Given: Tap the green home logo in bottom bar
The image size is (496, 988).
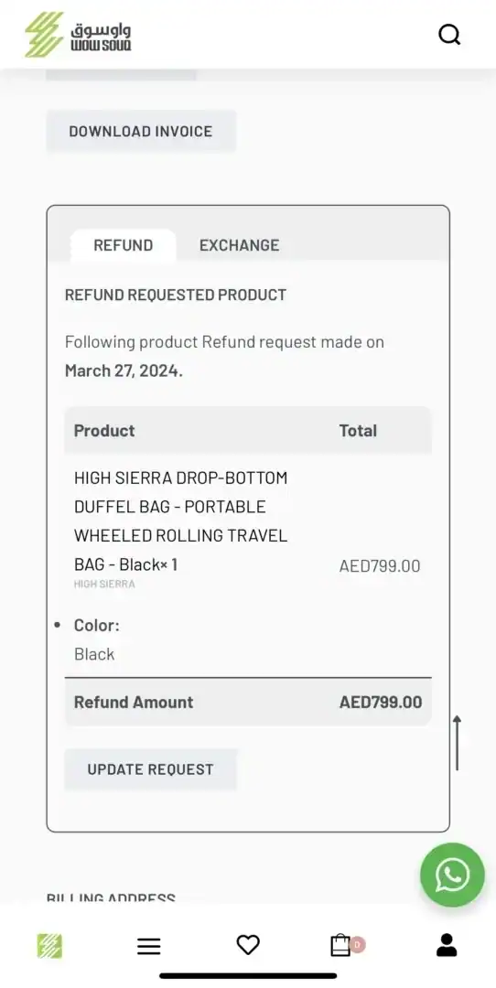Looking at the screenshot, I should 49,946.
